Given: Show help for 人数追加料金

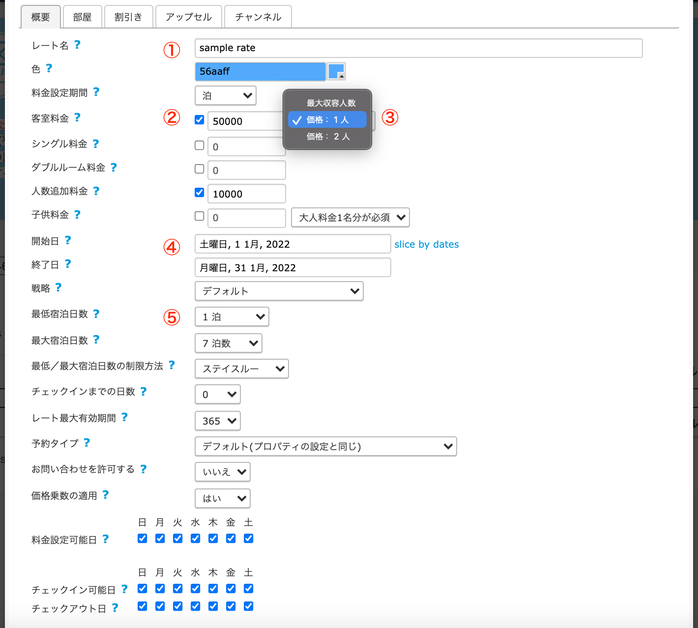Looking at the screenshot, I should click(x=96, y=191).
